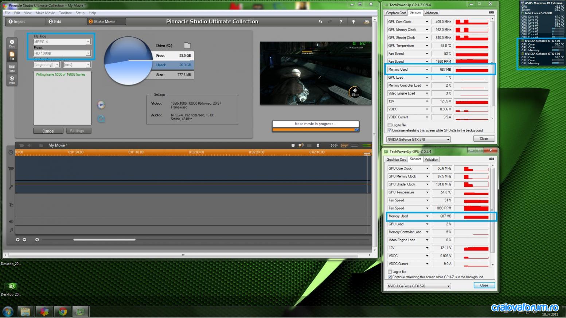Switch to text list view icon

[354, 145]
